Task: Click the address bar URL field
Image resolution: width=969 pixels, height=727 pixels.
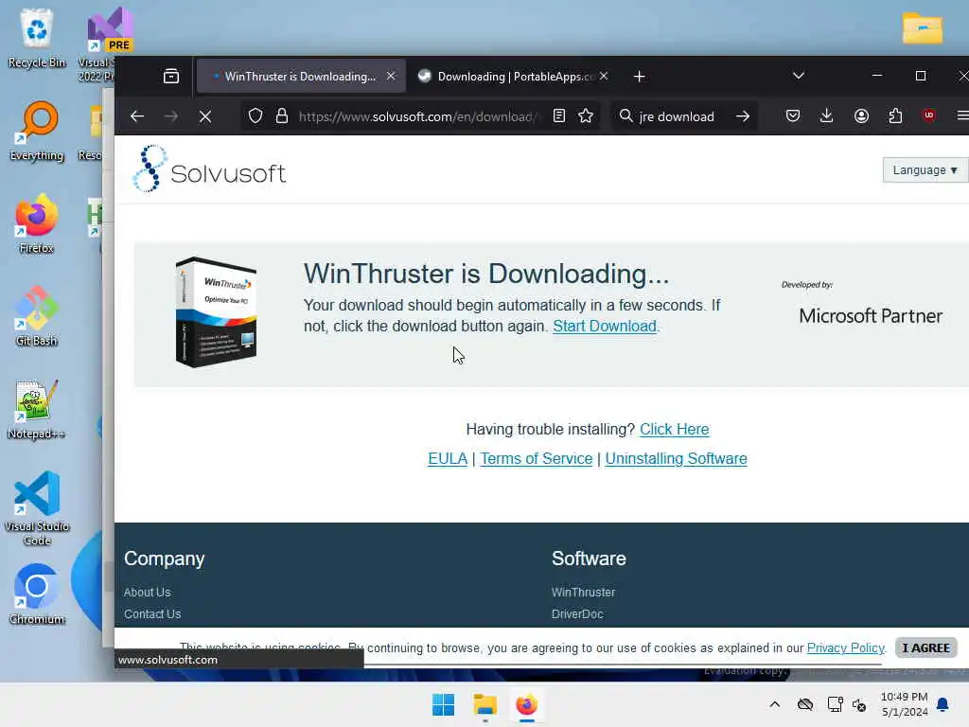Action: (417, 116)
